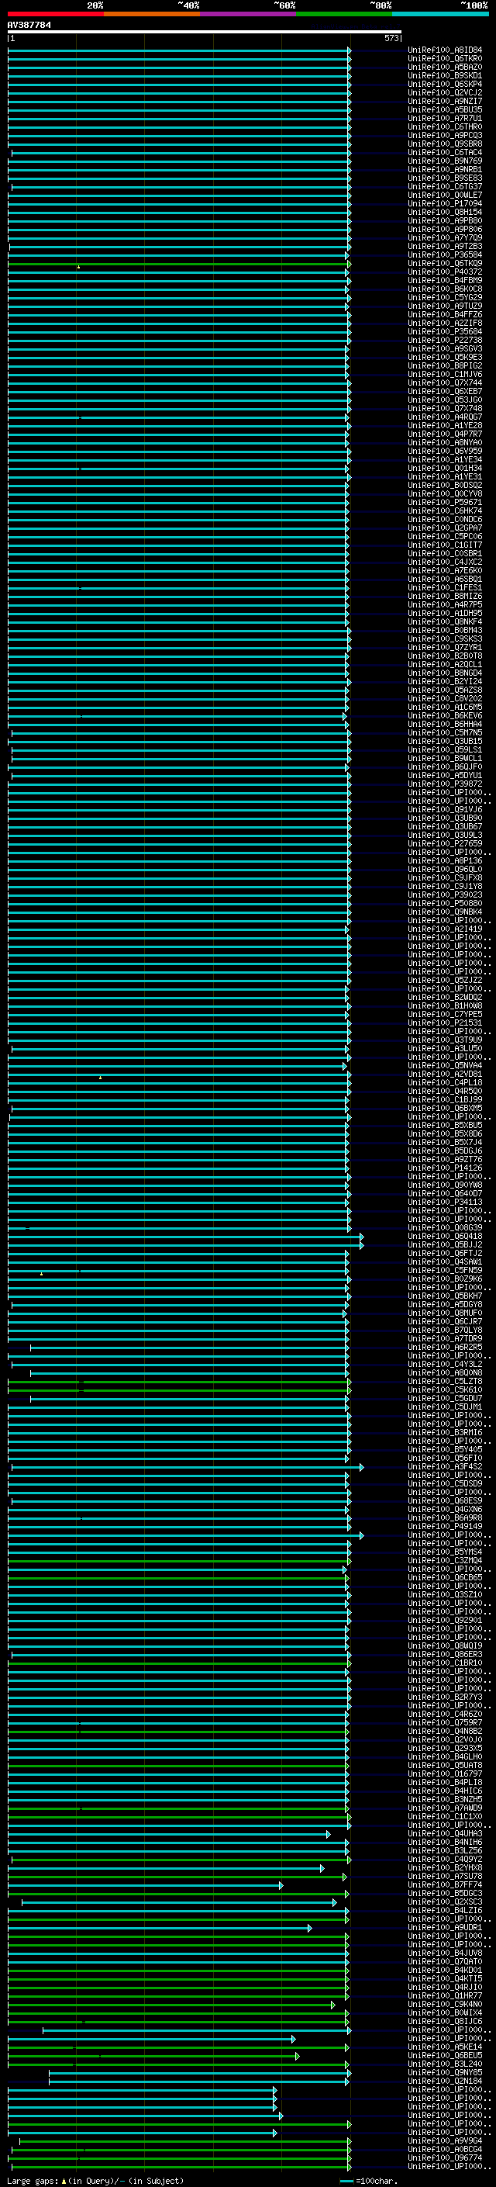Image resolution: width=496 pixels, height=2187 pixels.
Task: Select the query label AV387784
Action: coord(29,26)
